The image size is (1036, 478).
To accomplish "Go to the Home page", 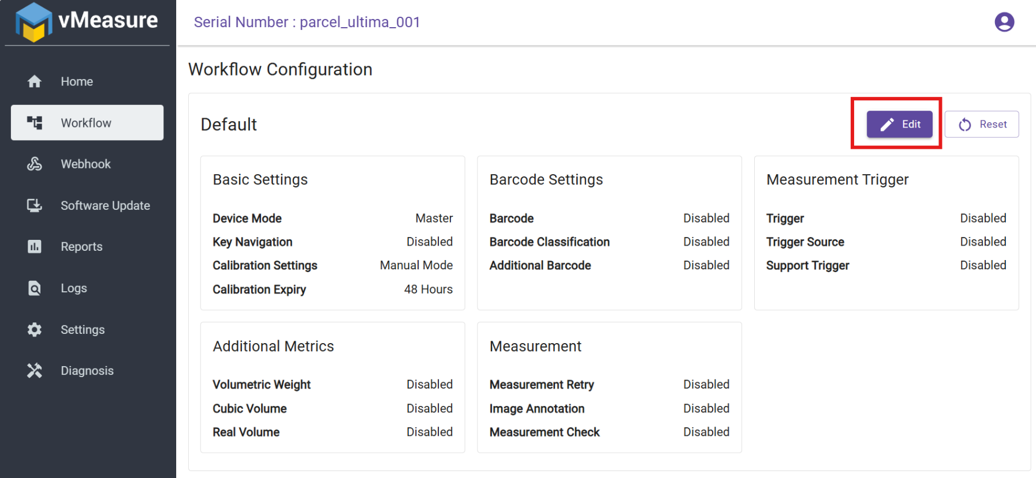I will point(77,81).
